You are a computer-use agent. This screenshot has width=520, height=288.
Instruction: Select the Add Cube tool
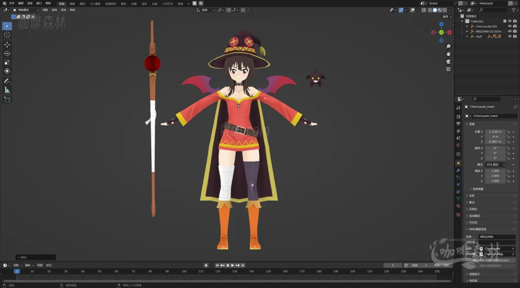(7, 100)
